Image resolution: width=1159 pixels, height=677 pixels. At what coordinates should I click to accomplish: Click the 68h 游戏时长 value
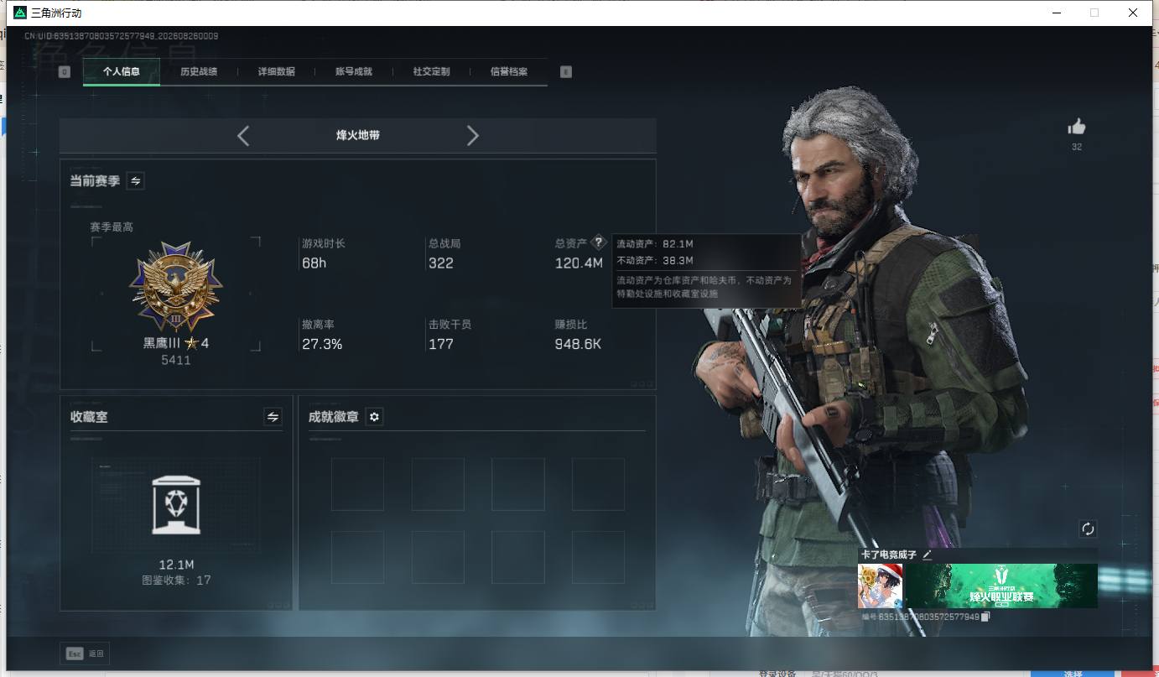314,263
